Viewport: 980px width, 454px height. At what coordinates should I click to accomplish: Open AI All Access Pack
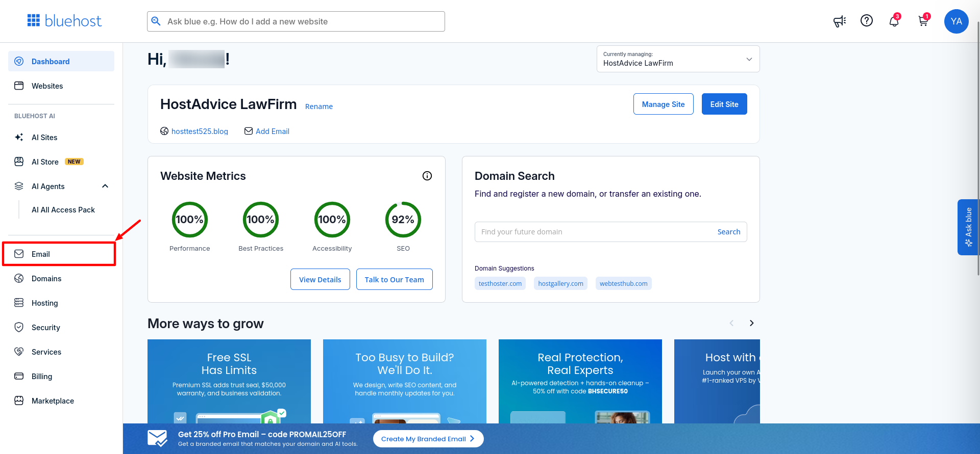click(63, 210)
